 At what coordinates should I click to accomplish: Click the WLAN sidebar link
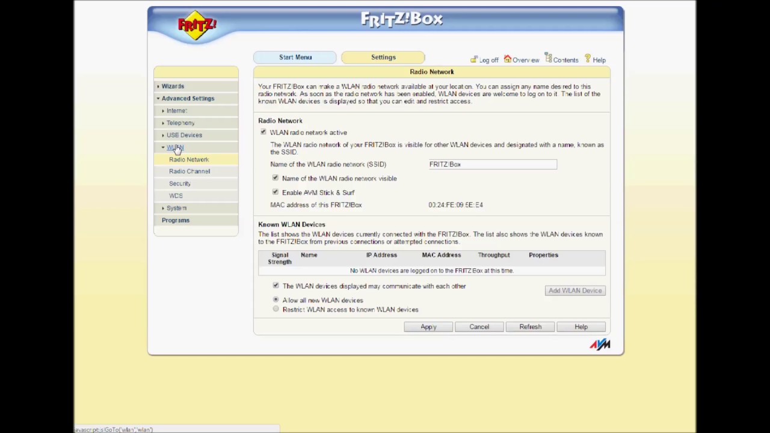click(x=175, y=147)
